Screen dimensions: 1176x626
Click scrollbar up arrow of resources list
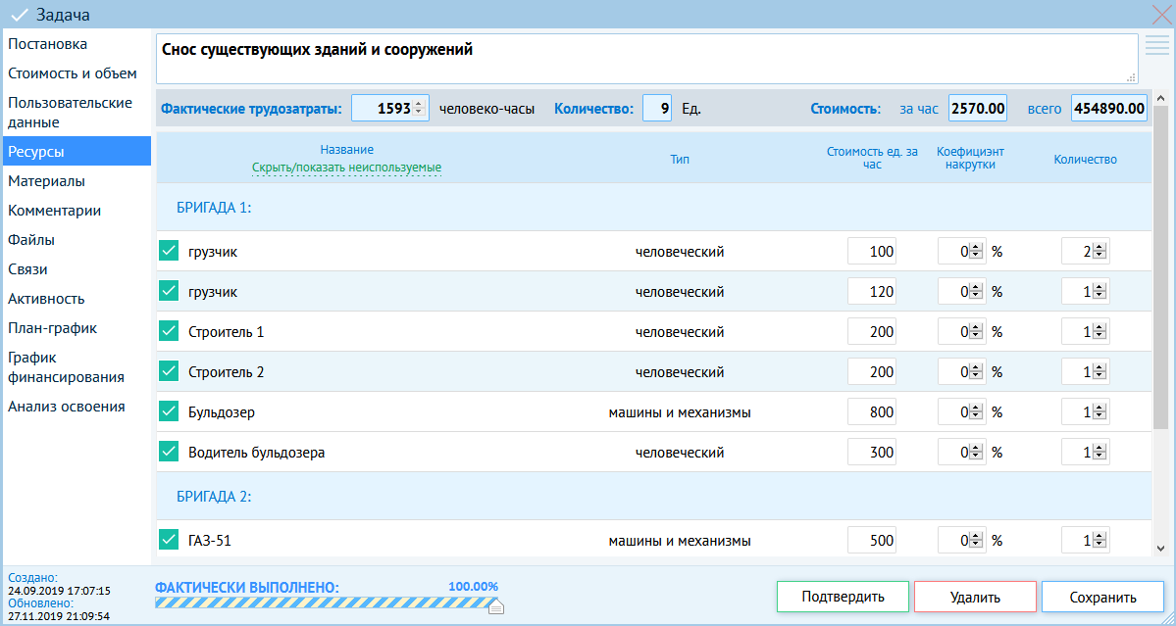pos(1160,98)
